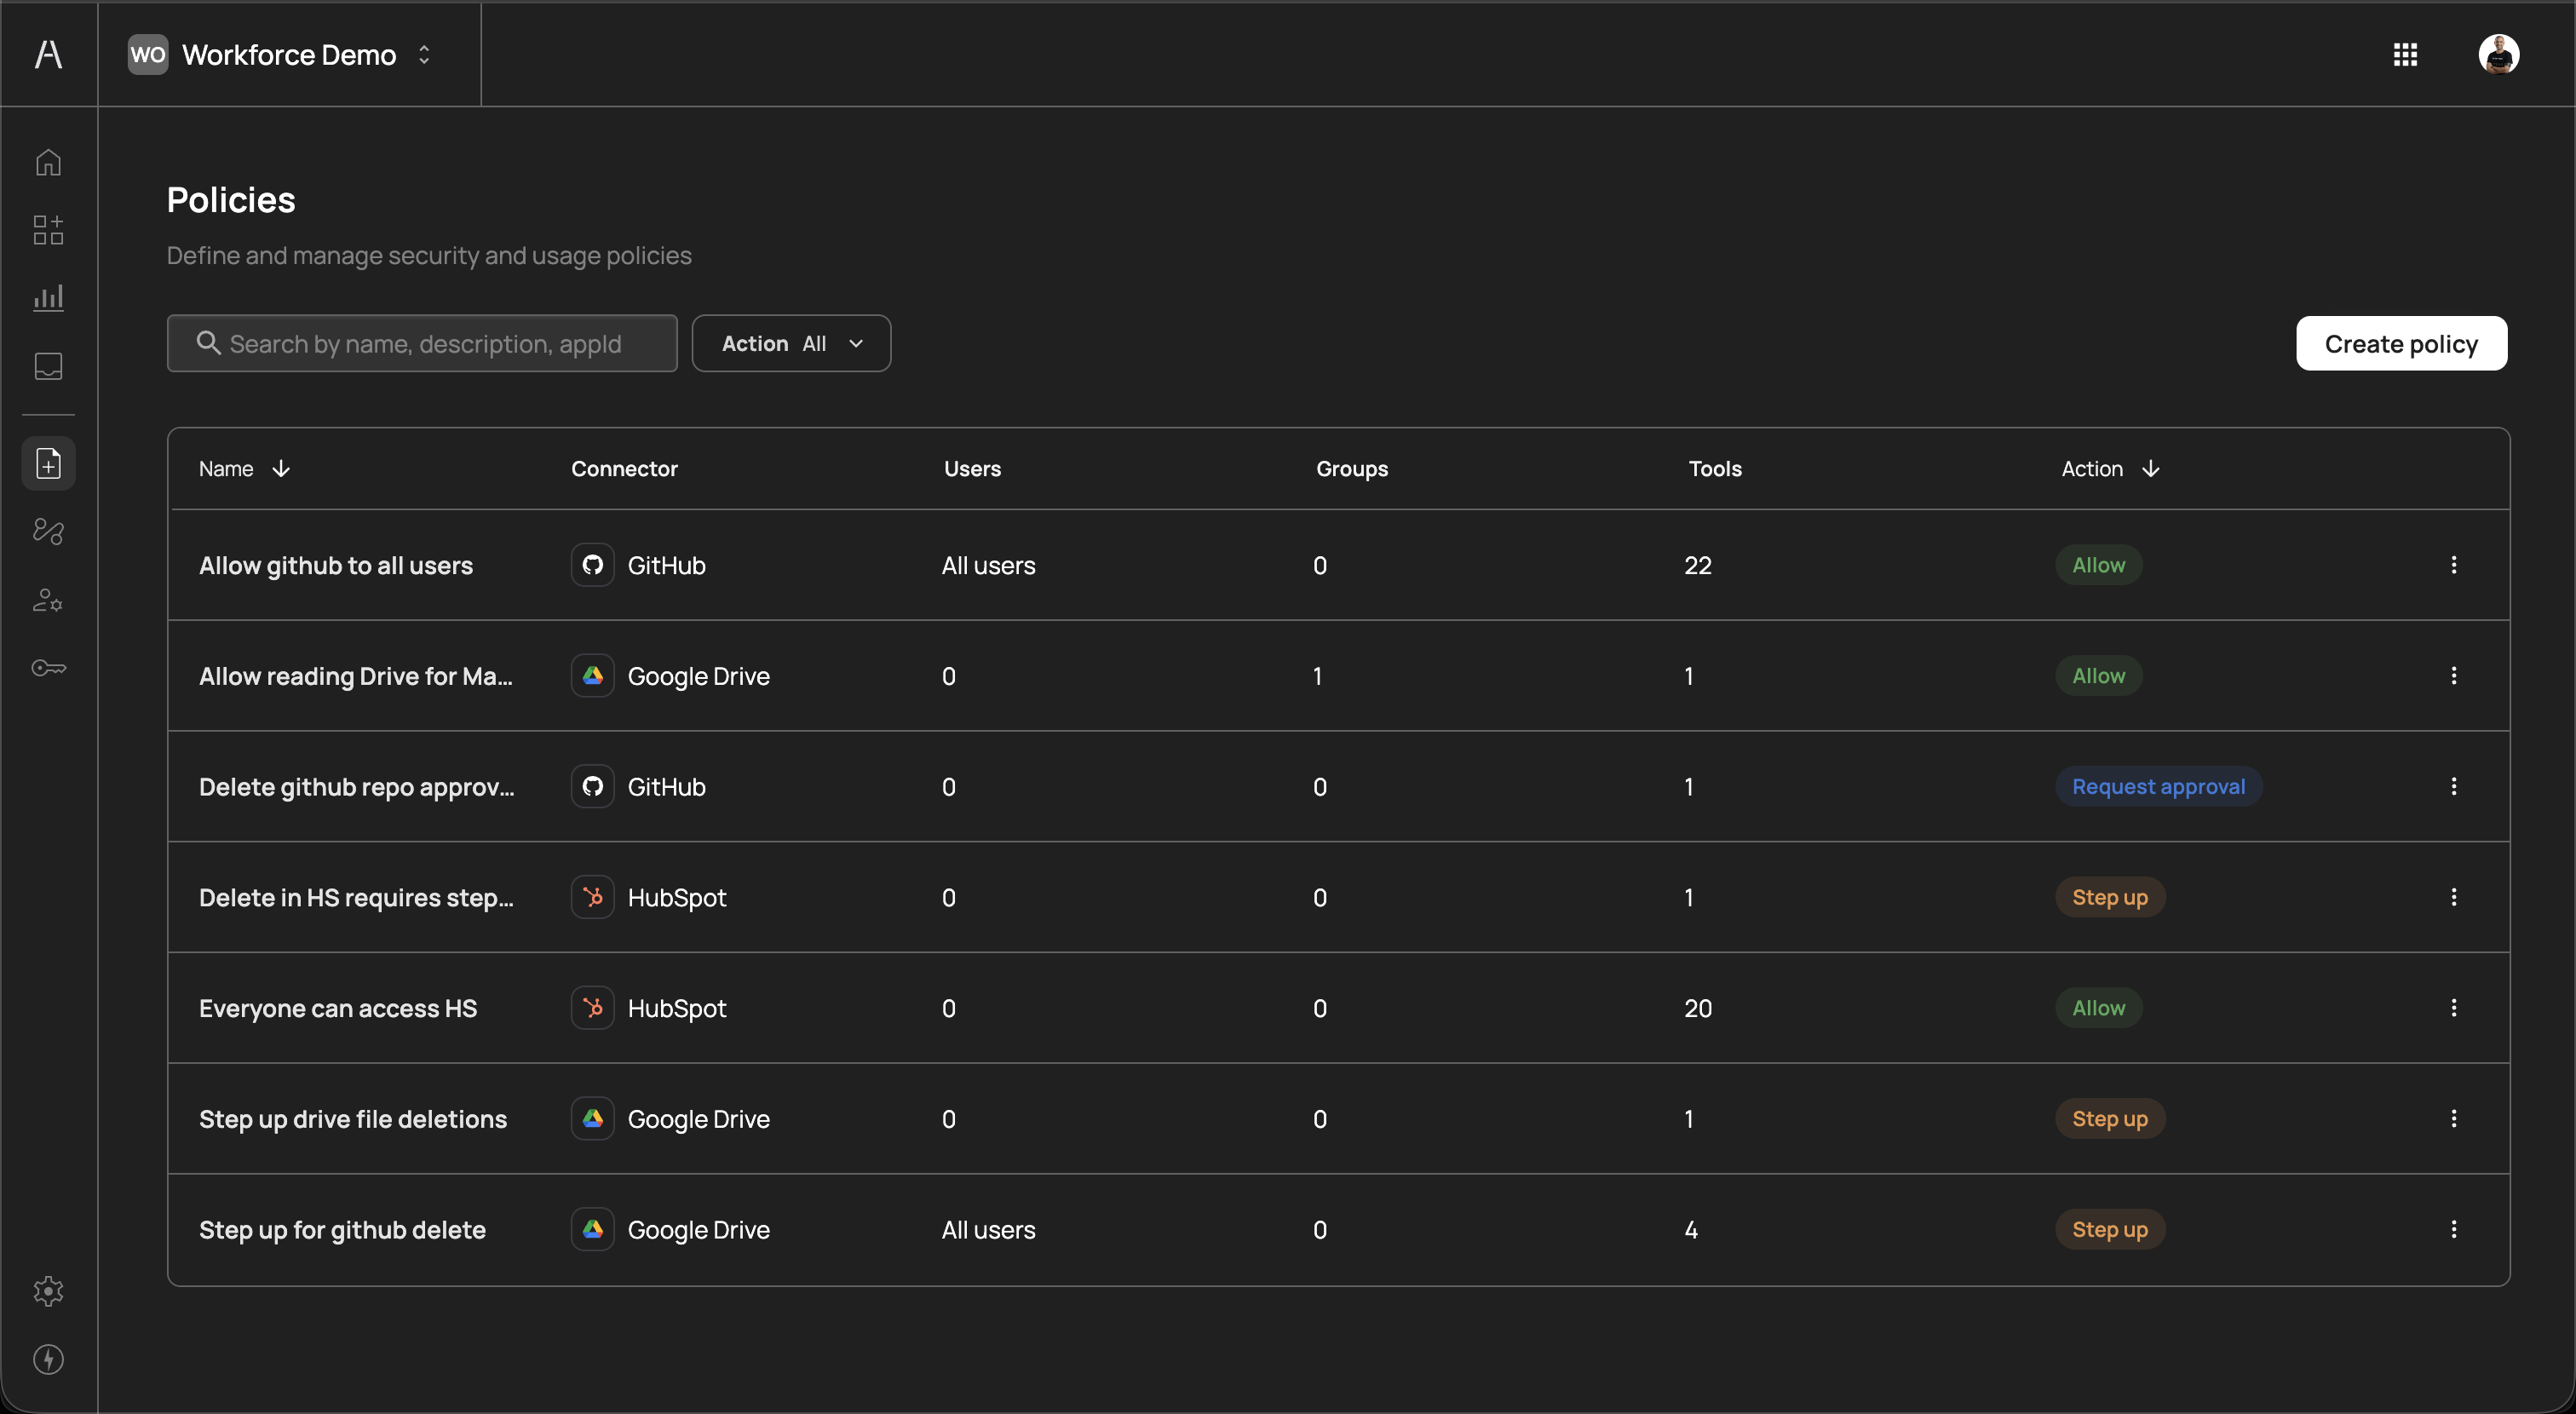Open the analytics bar chart icon

(x=48, y=298)
